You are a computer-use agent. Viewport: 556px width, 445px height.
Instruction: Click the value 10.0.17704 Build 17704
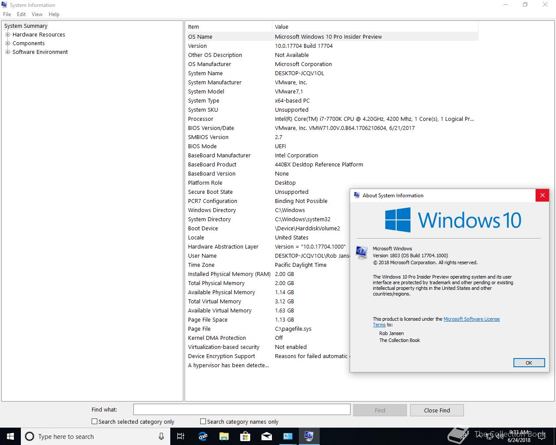pyautogui.click(x=304, y=46)
